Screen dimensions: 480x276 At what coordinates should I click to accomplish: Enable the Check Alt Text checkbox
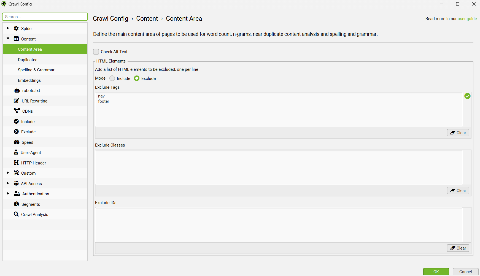coord(96,52)
